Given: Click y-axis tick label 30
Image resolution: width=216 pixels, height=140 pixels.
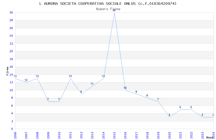Looking at the screenshot, I should [11, 12].
